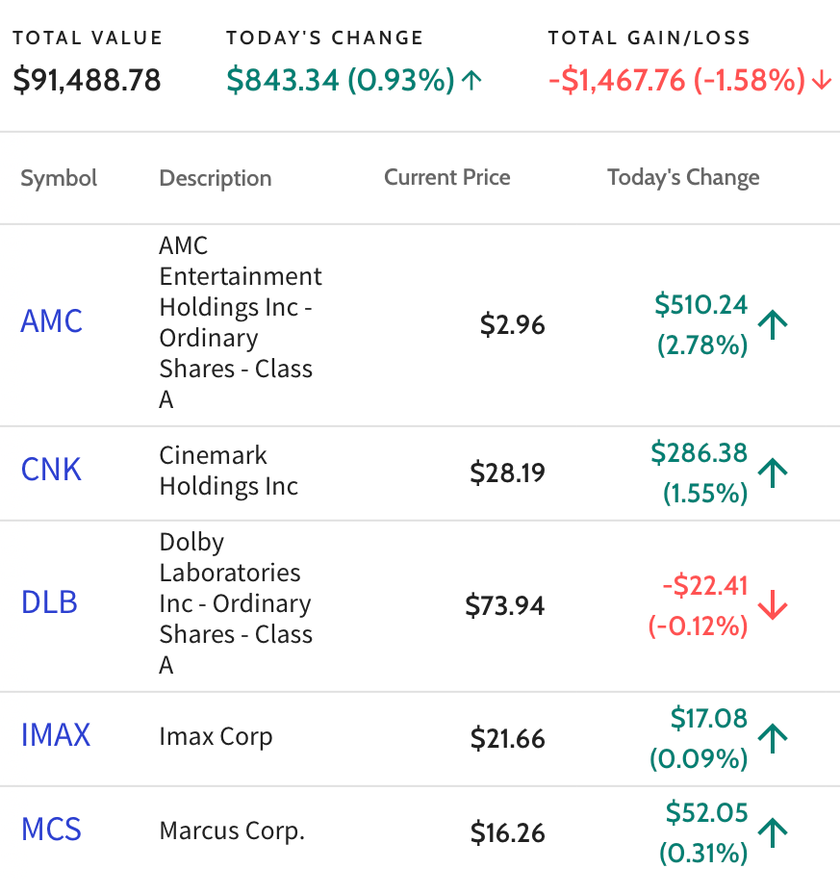The height and width of the screenshot is (894, 840).
Task: Click the green up arrow for AMC
Action: 773,324
